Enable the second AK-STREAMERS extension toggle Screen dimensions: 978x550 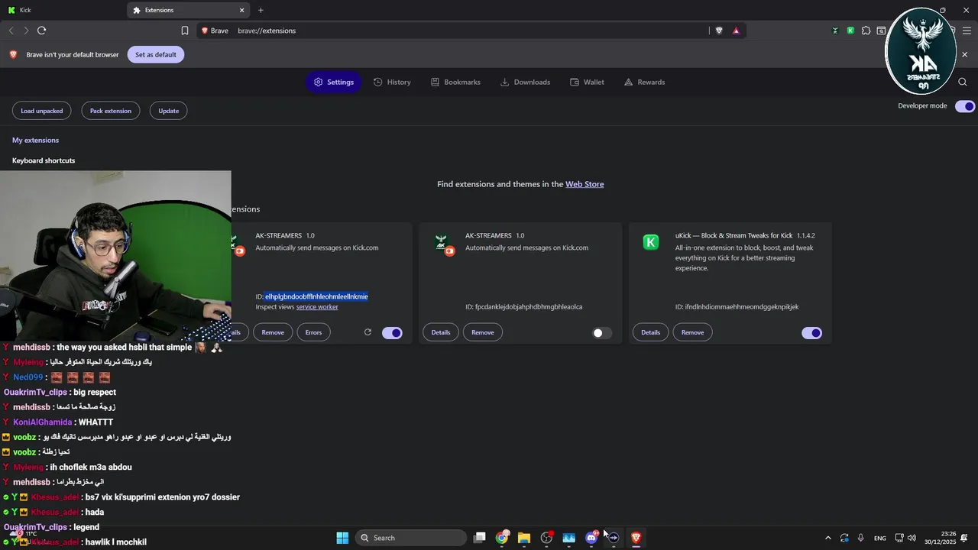point(602,333)
